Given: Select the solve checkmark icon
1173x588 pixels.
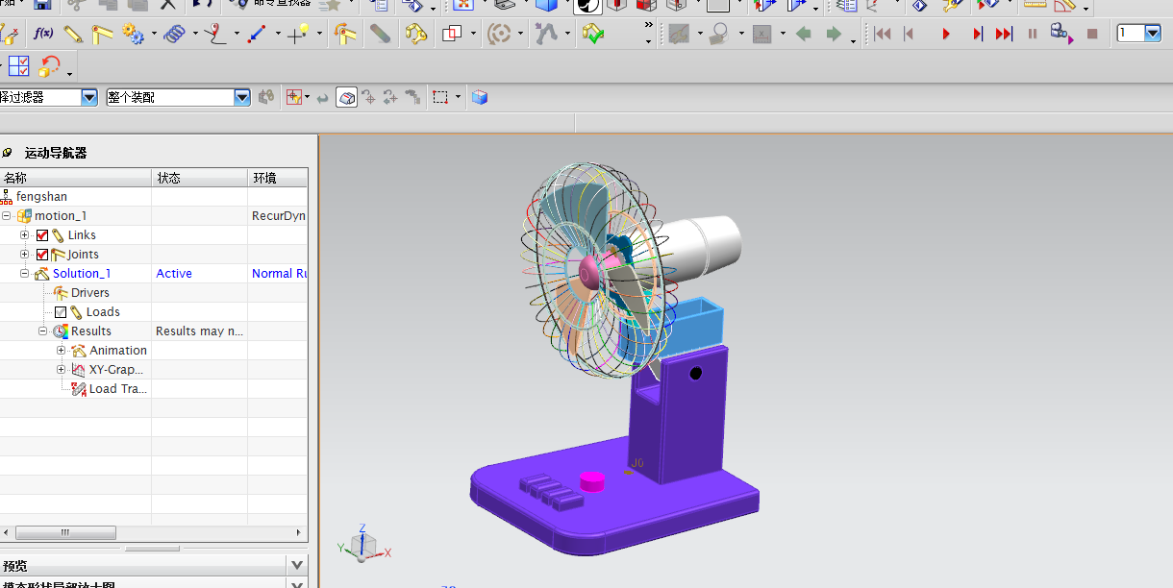Looking at the screenshot, I should click(593, 35).
